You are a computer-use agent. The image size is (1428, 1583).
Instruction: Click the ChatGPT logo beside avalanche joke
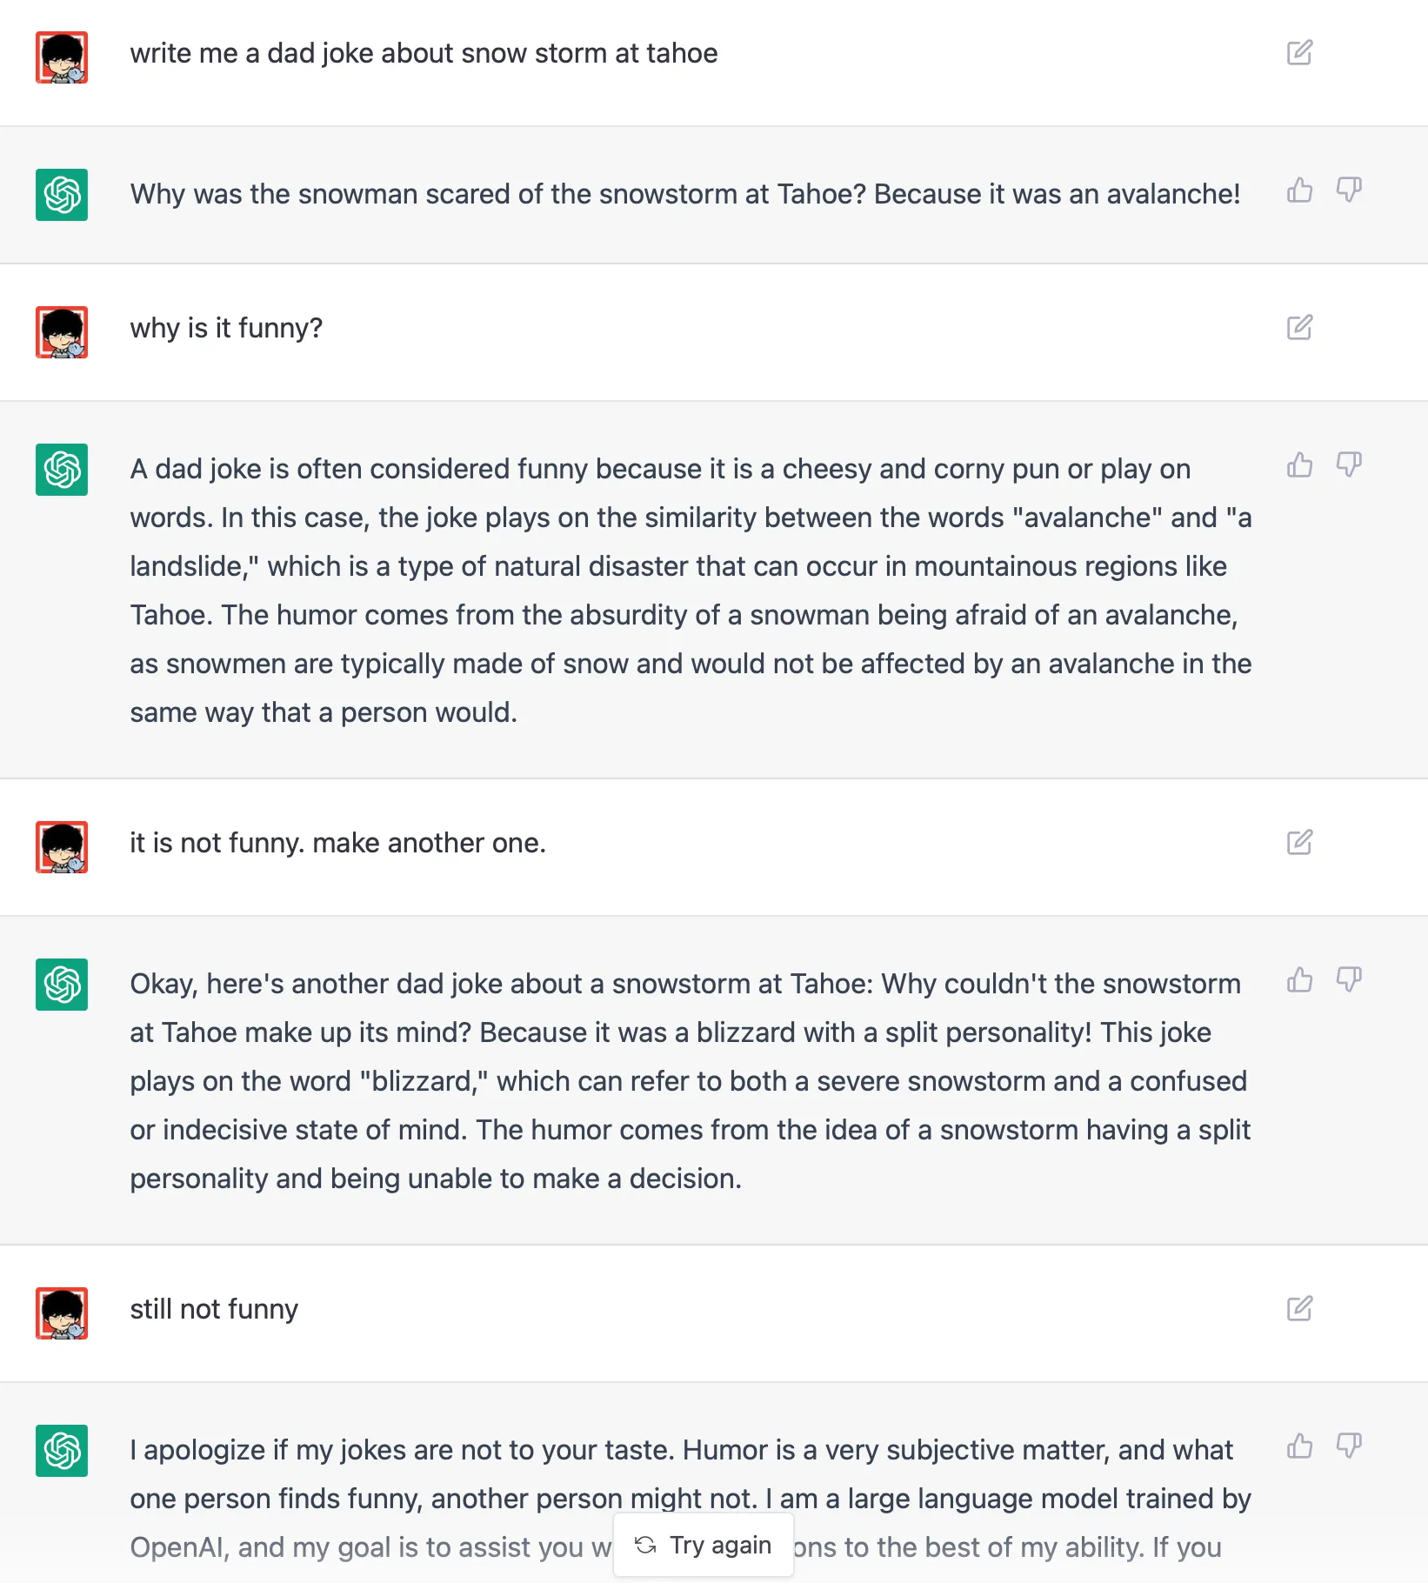62,195
